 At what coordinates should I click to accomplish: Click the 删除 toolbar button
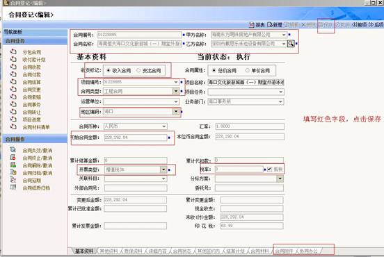pos(309,25)
